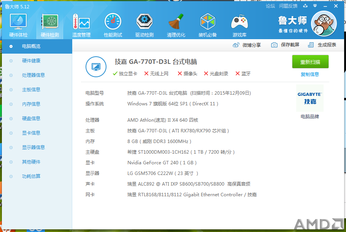The height and width of the screenshot is (232, 346).
Task: Click the 希捷 ST1000DM003-1CH162 disk value
Action: pyautogui.click(x=181, y=152)
